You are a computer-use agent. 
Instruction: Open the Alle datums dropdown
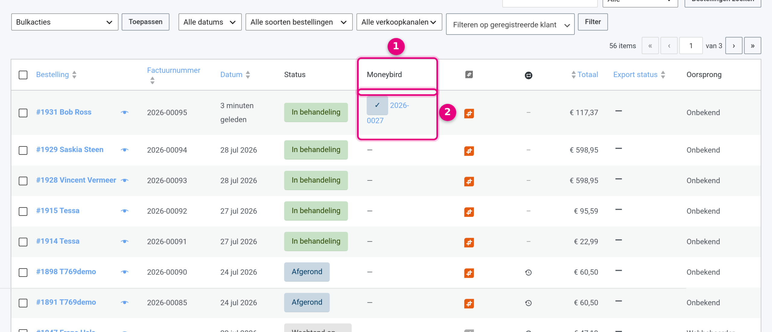(210, 22)
